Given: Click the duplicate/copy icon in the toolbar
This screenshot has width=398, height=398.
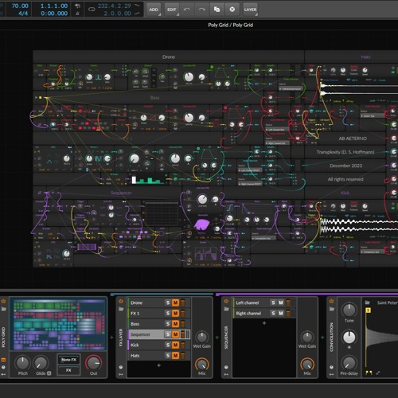Looking at the screenshot, I should coord(217,10).
